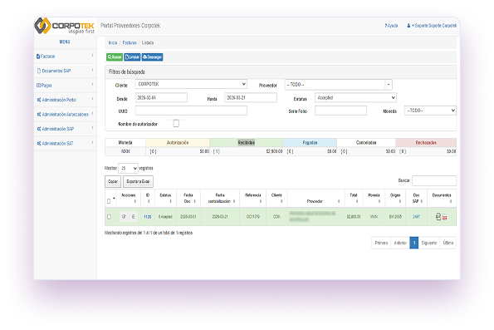The image size is (494, 330).
Task: Open the Estatus Accepted dropdown
Action: [355, 98]
